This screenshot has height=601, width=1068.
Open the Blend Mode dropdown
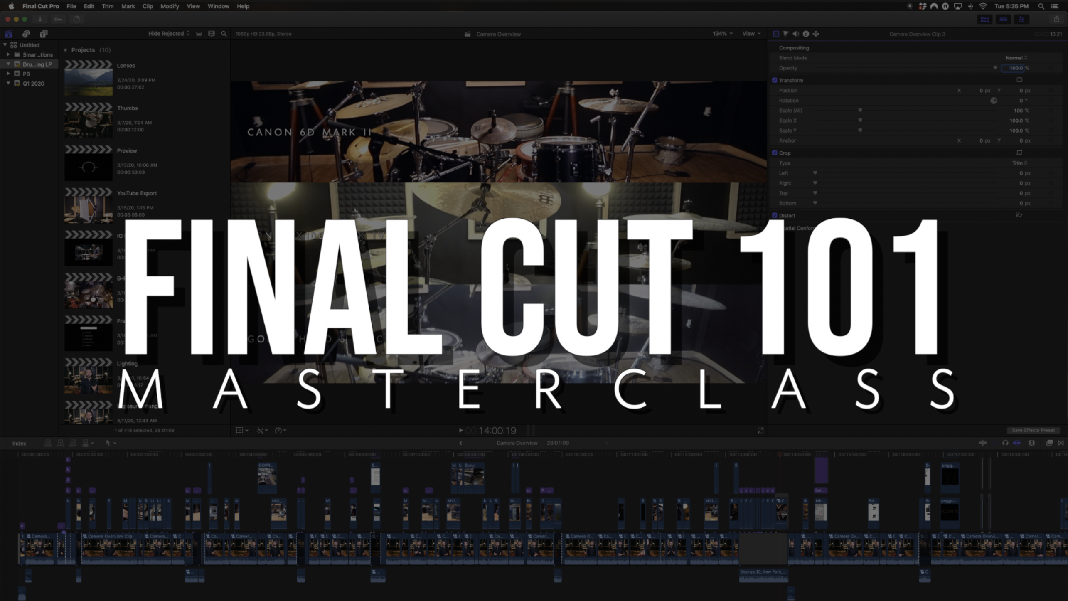(x=1015, y=58)
